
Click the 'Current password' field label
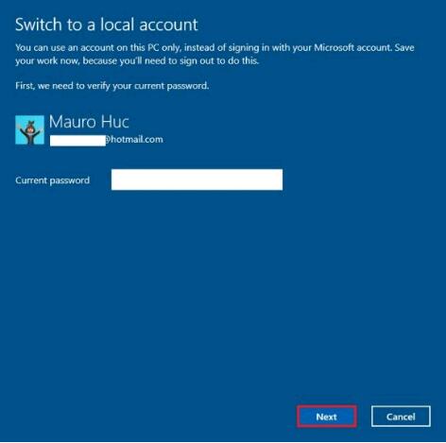pyautogui.click(x=53, y=180)
